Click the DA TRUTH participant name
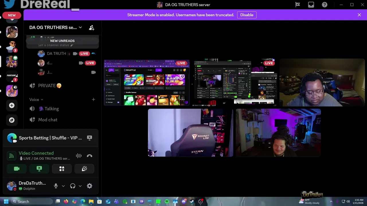This screenshot has width=367, height=206. click(56, 54)
